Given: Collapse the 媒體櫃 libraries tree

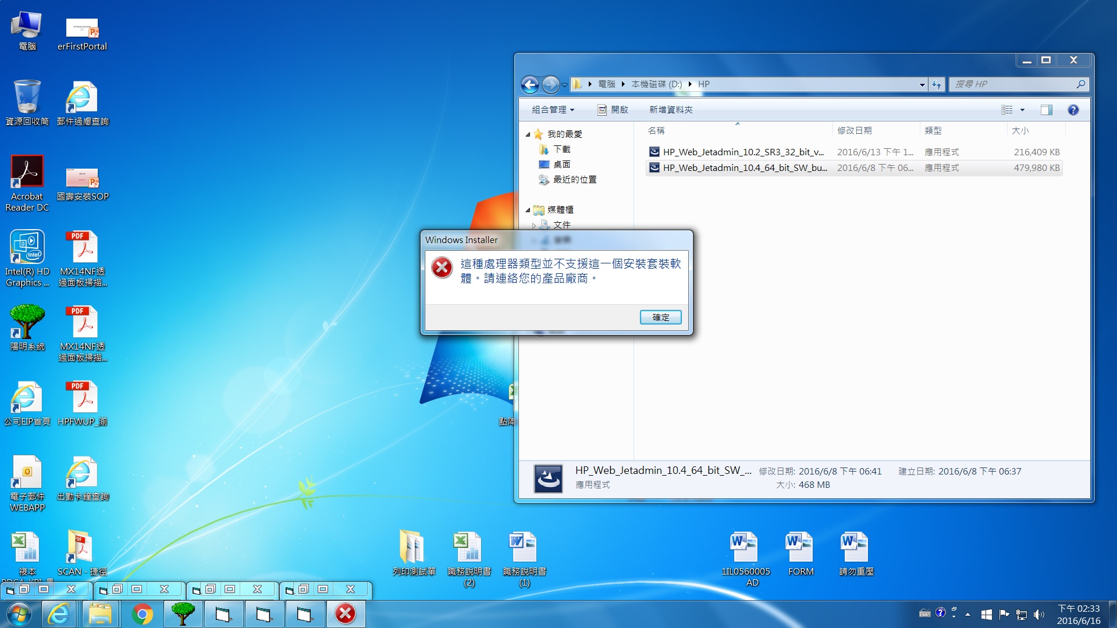Looking at the screenshot, I should pos(528,210).
